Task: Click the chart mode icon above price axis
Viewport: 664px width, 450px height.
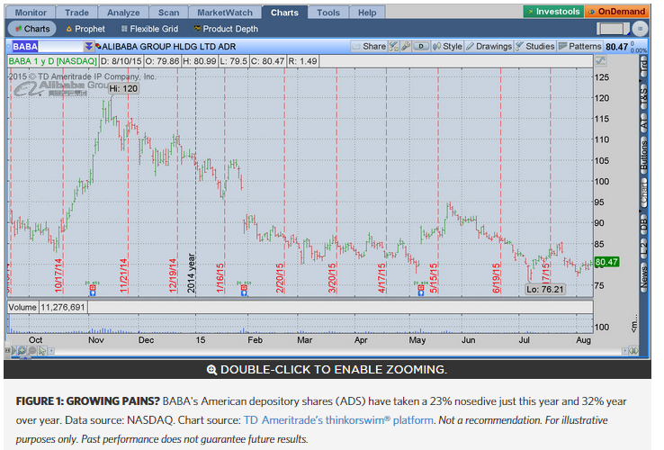Action: (600, 61)
